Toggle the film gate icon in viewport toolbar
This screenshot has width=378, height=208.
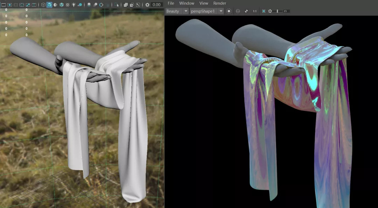tap(3, 5)
